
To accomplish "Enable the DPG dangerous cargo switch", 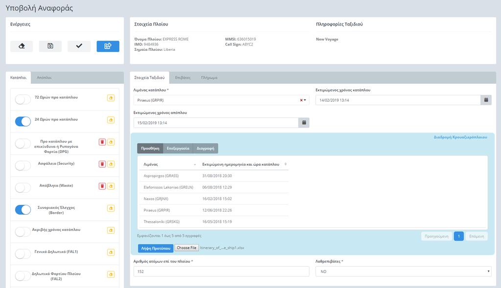I will [23, 143].
